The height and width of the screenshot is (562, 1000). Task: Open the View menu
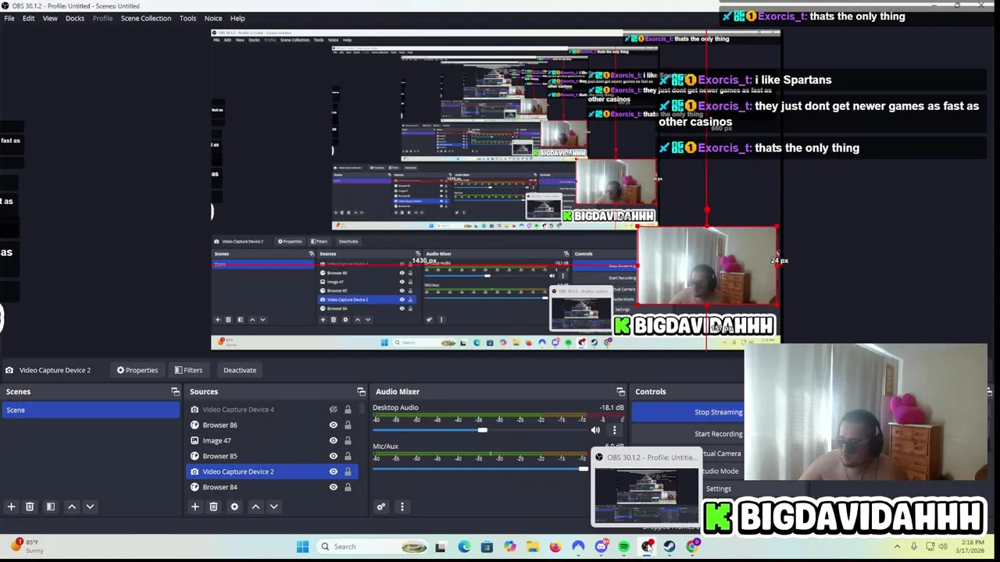pos(50,18)
